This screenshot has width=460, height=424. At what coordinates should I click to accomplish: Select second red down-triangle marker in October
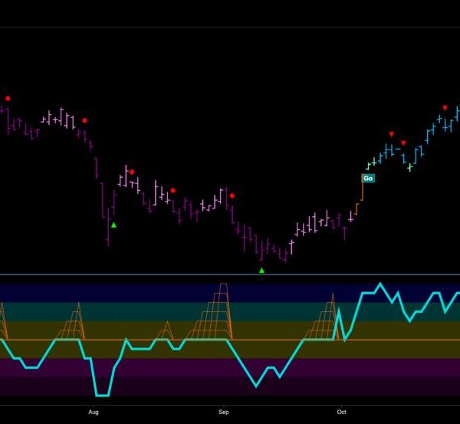click(x=403, y=143)
